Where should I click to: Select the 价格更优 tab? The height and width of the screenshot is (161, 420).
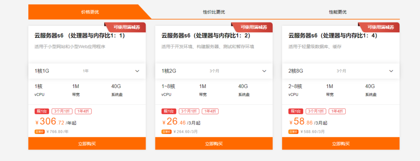(x=90, y=12)
